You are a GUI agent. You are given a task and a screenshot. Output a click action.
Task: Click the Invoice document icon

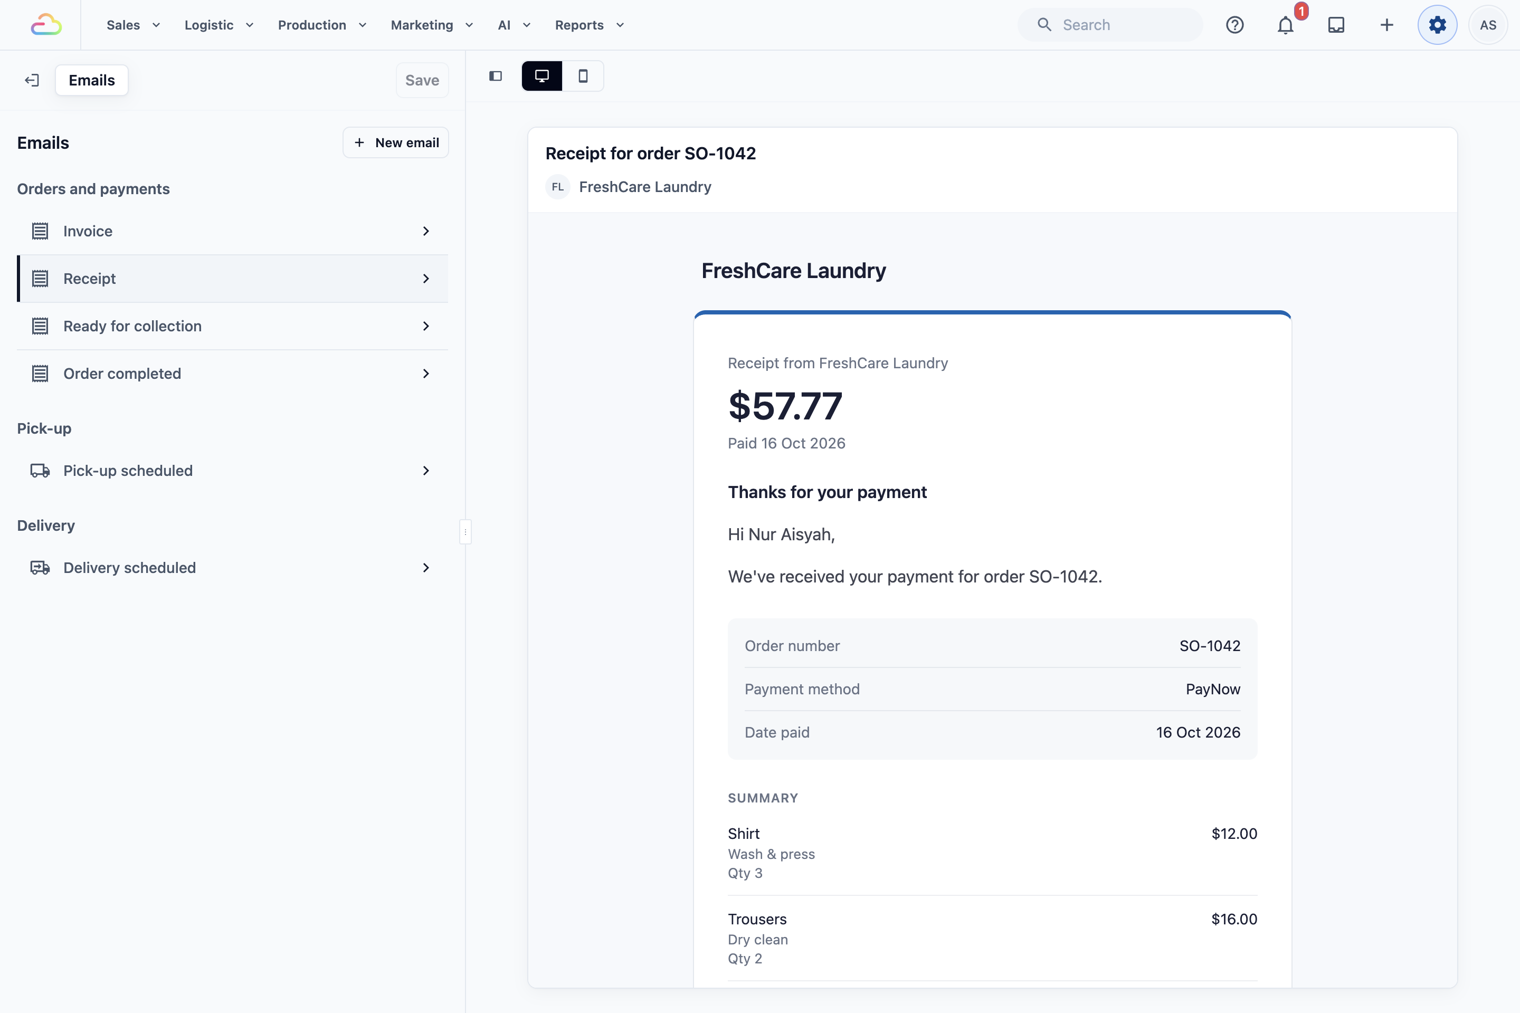click(x=40, y=231)
